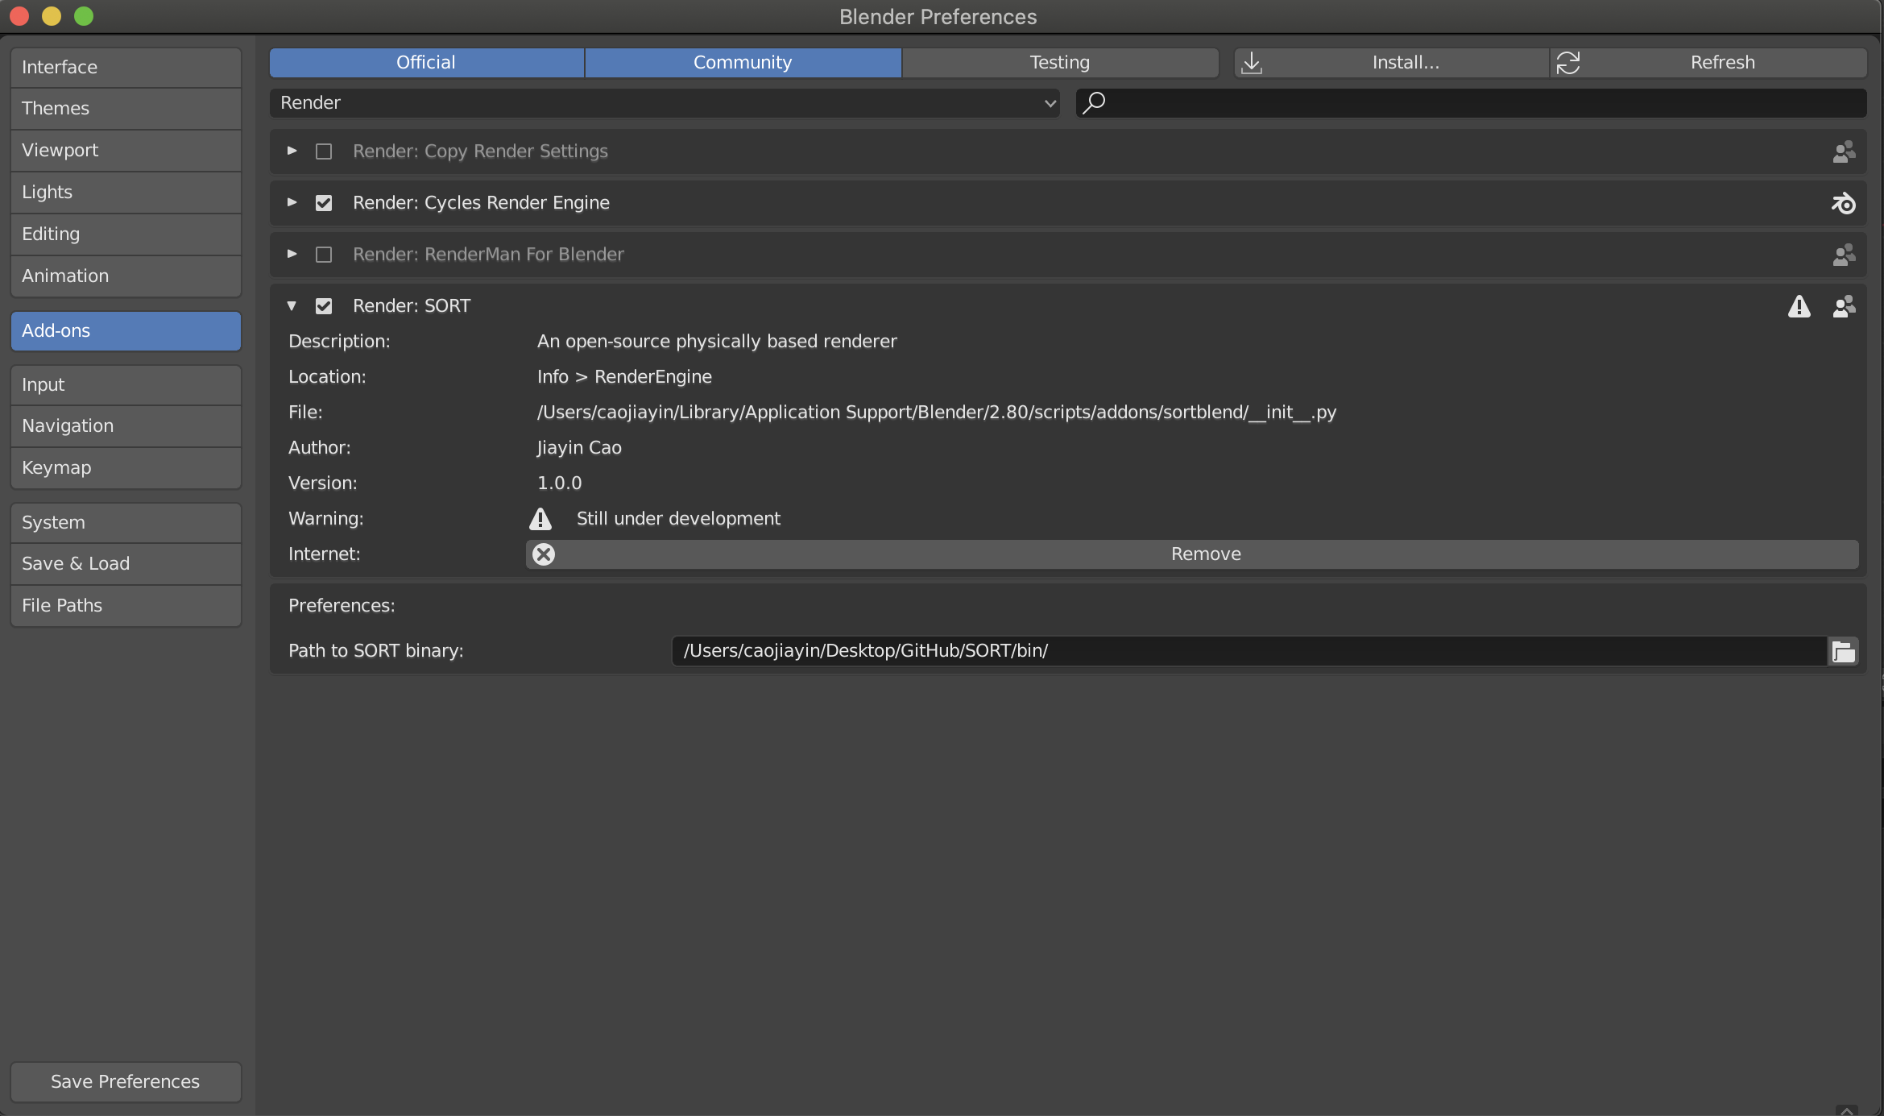The height and width of the screenshot is (1116, 1884).
Task: Click the Path to SORT binary field
Action: [x=1248, y=651]
